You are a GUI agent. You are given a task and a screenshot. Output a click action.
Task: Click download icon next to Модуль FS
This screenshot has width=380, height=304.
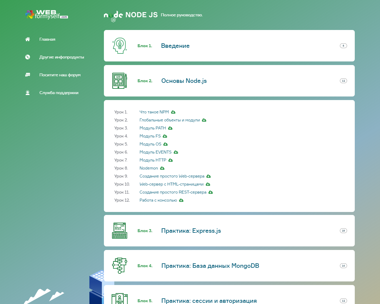(x=165, y=136)
